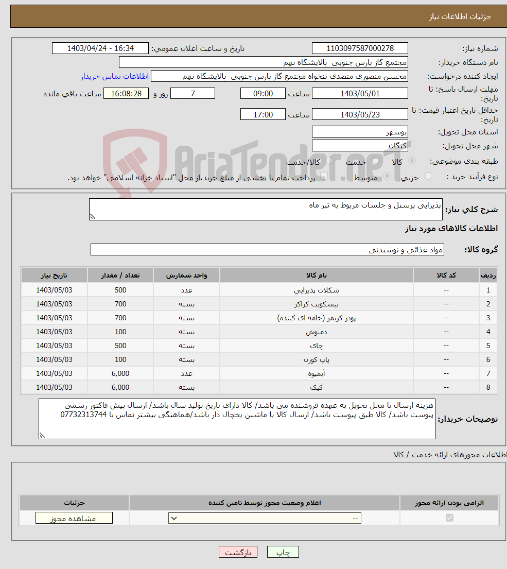The image size is (507, 569).
Task: Click the جزئیات column header
Action: 74,503
